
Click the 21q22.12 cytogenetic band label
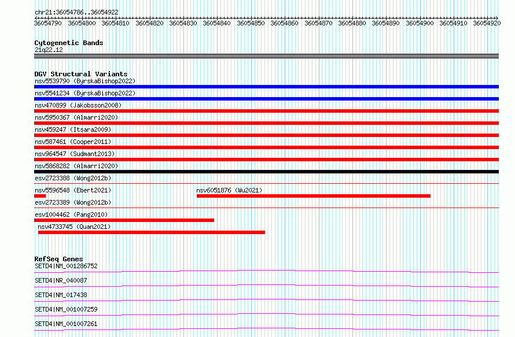[49, 50]
